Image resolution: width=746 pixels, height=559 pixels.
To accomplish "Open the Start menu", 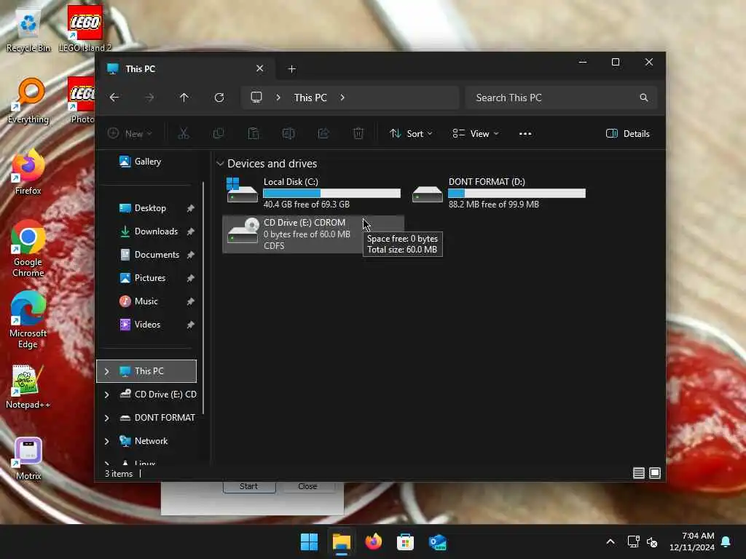I will click(x=309, y=542).
